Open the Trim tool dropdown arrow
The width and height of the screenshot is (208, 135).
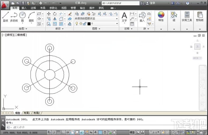click(65, 14)
